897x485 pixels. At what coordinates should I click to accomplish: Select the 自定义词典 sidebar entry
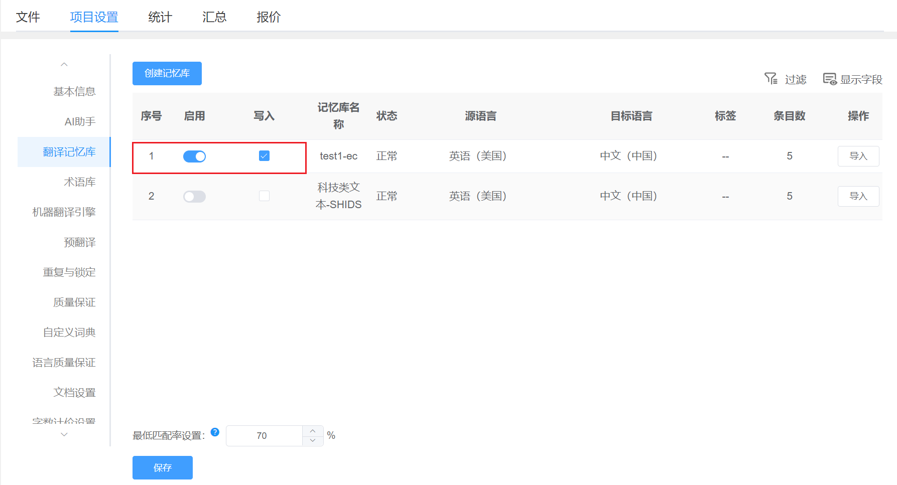click(x=69, y=332)
